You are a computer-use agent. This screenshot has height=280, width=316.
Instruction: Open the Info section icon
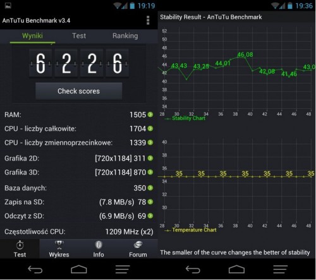click(99, 245)
